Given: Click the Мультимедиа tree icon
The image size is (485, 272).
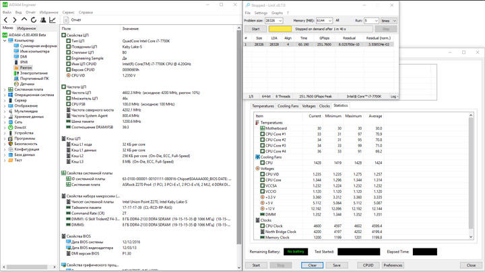Looking at the screenshot, I should 11,111.
